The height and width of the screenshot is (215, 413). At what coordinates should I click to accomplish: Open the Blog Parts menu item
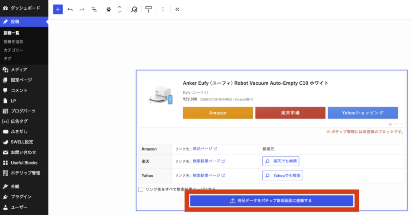tap(24, 111)
